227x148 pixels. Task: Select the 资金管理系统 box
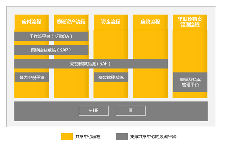pos(111,77)
